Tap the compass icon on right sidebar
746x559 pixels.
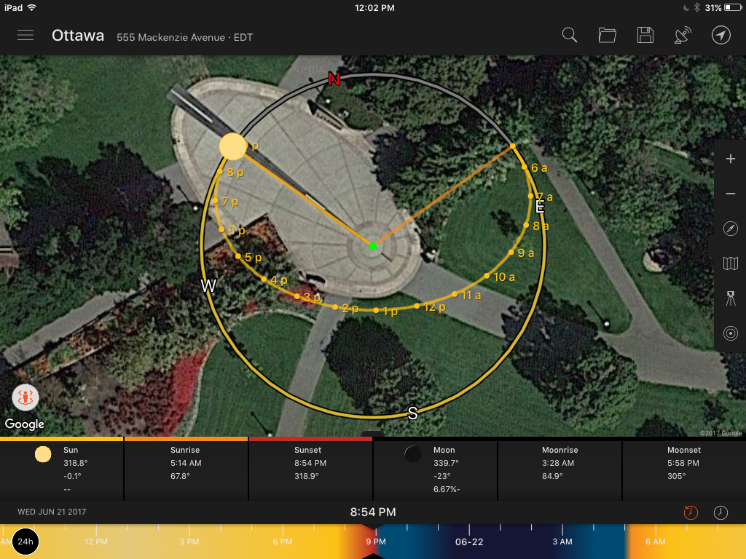coord(731,229)
